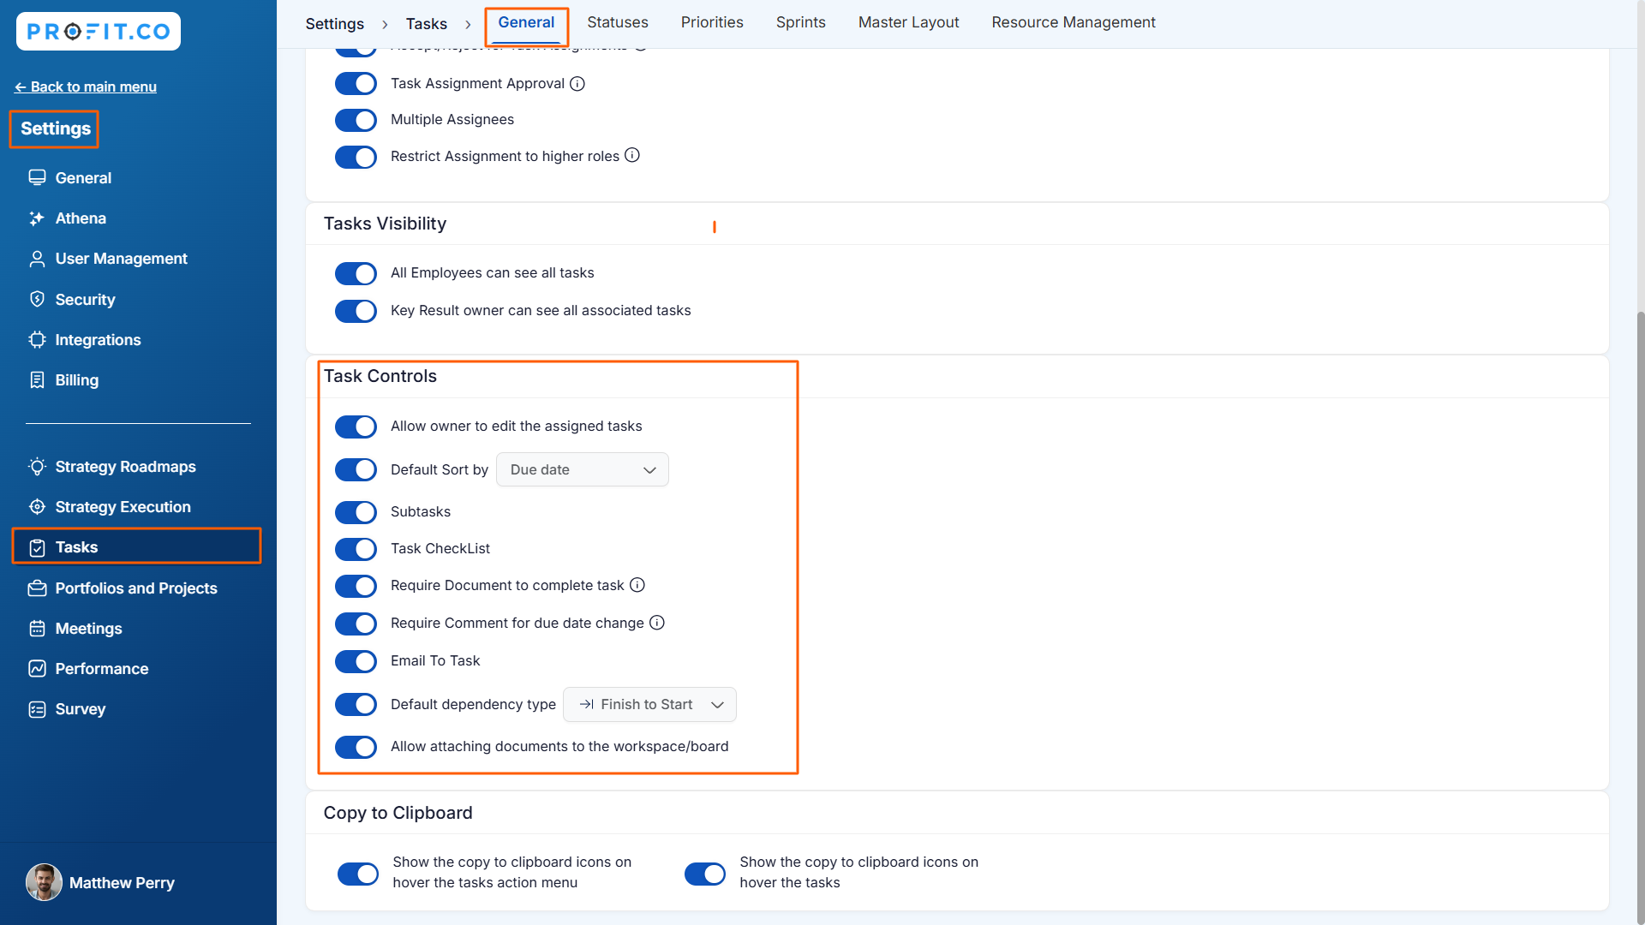This screenshot has width=1645, height=925.
Task: Click info icon beside Require Document to complete task
Action: coord(637,585)
